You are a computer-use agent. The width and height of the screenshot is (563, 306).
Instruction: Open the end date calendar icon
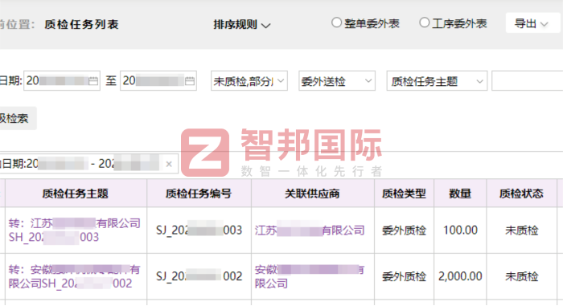pyautogui.click(x=190, y=81)
